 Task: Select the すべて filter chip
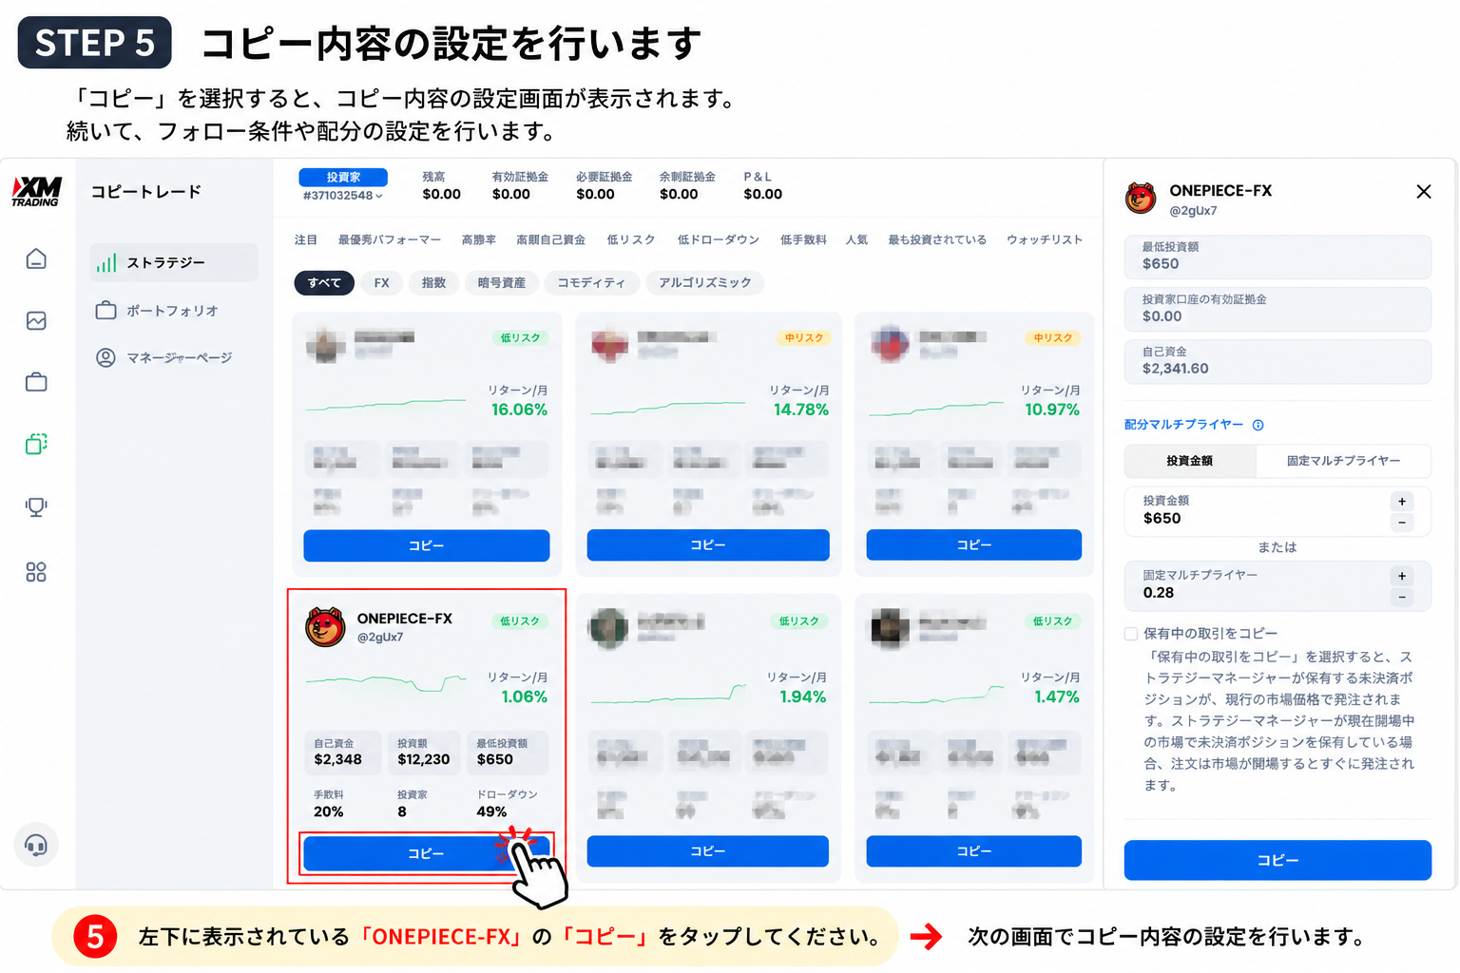click(324, 283)
